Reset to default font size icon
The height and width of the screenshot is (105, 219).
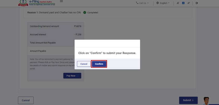(183, 3)
